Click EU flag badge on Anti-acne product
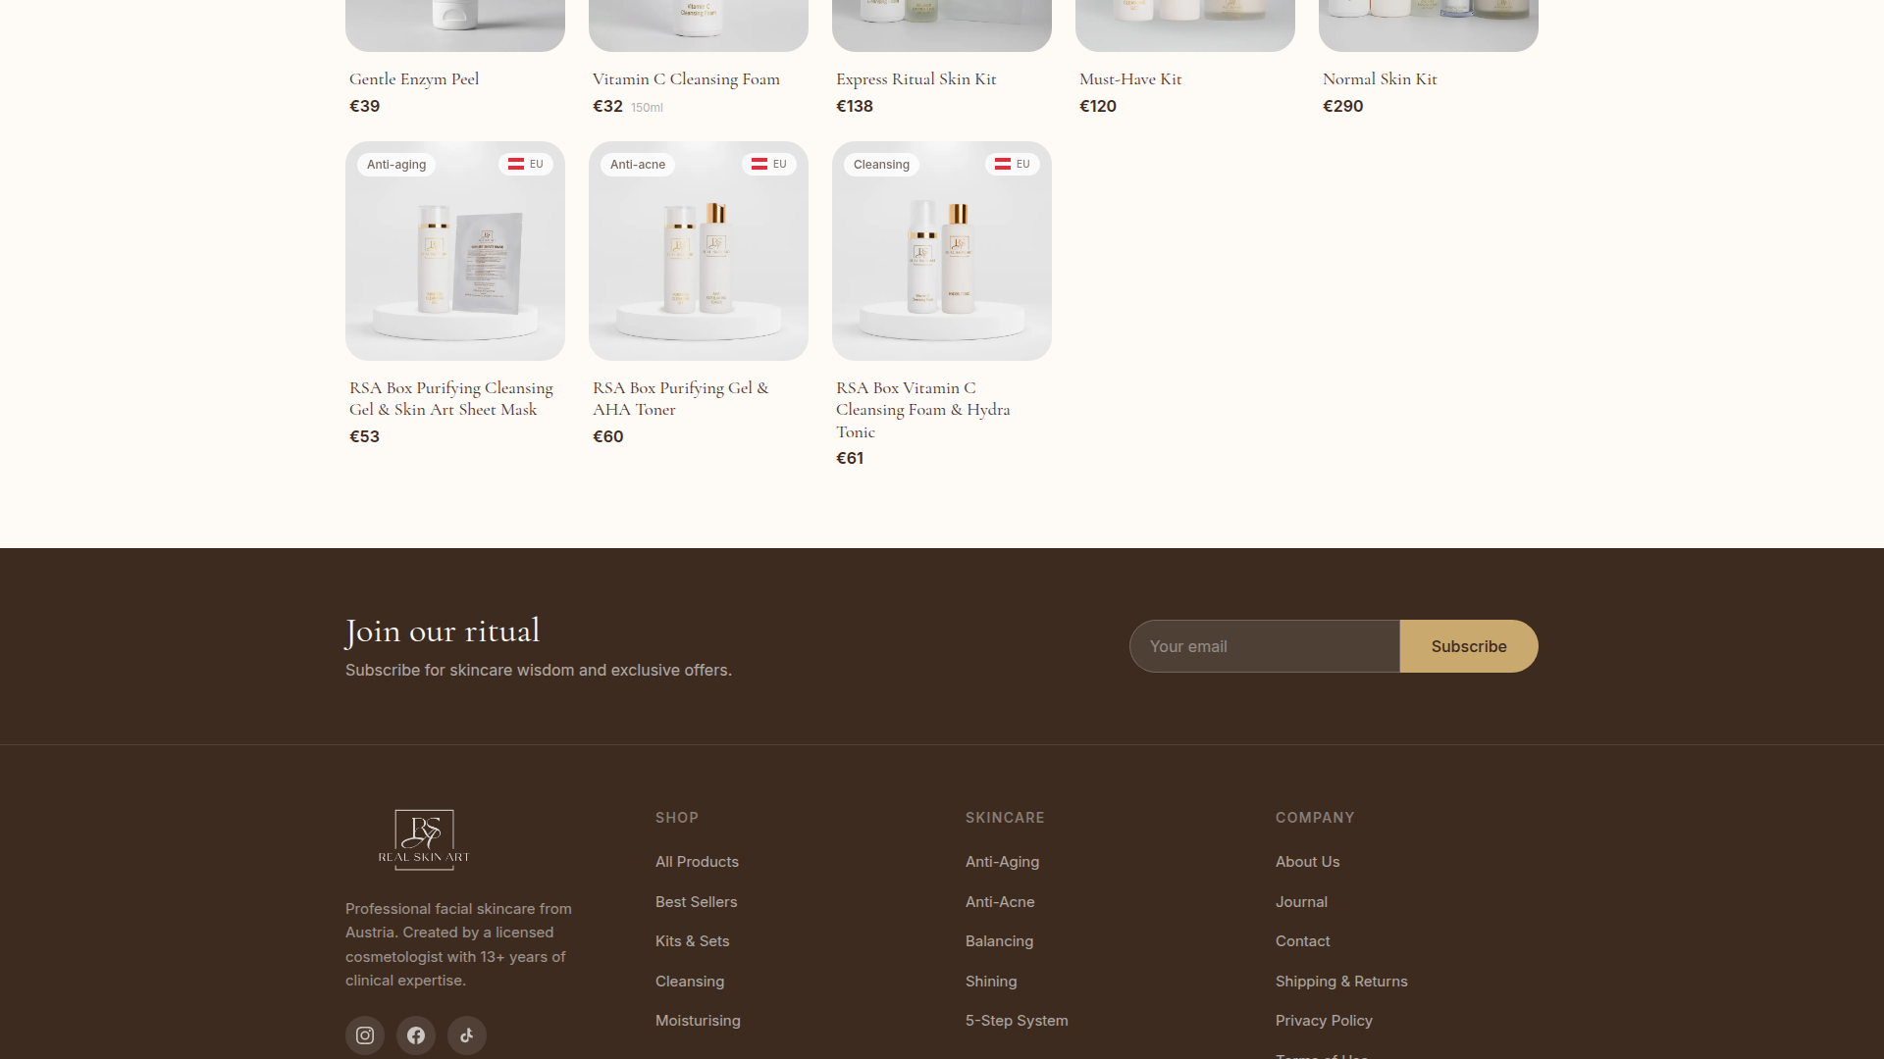 coord(769,165)
